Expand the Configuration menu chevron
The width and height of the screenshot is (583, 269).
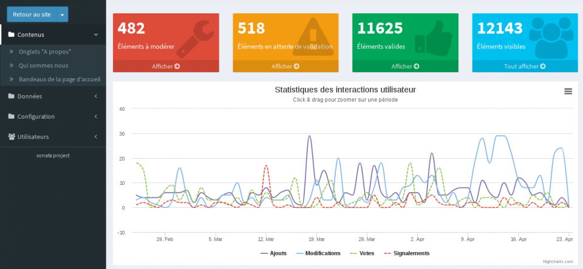pos(96,116)
